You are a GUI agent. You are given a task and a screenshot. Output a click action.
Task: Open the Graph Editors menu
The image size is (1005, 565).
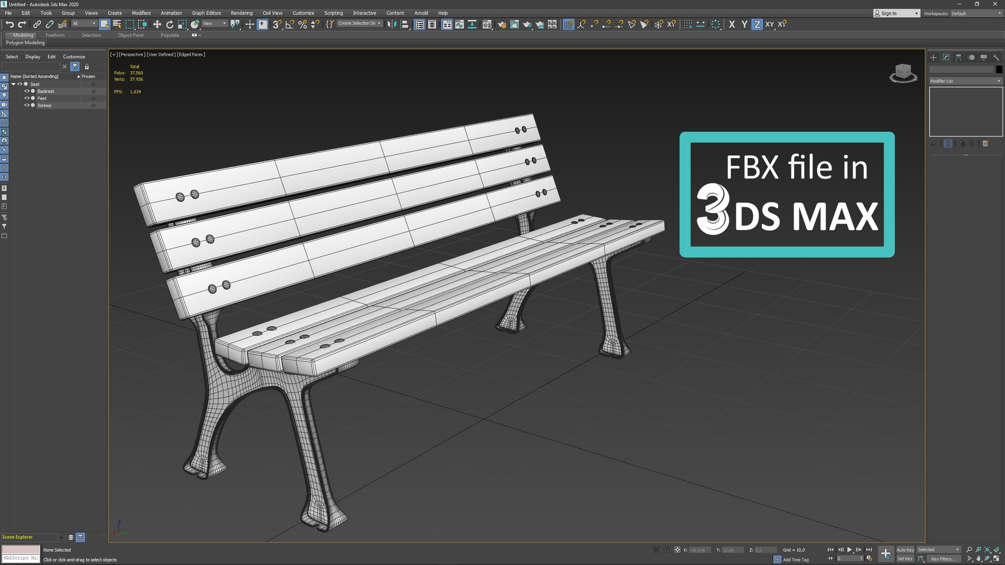206,13
